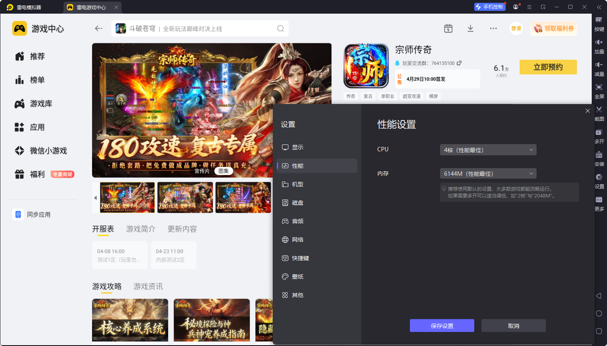Open the 核心养成系统 guide thumbnail
This screenshot has width=607, height=346.
pos(130,320)
